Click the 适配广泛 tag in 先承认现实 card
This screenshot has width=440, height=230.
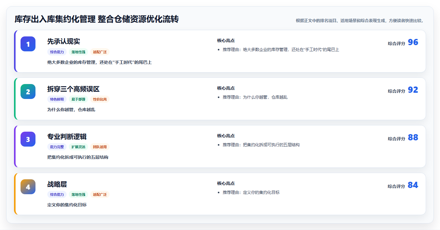tap(100, 52)
